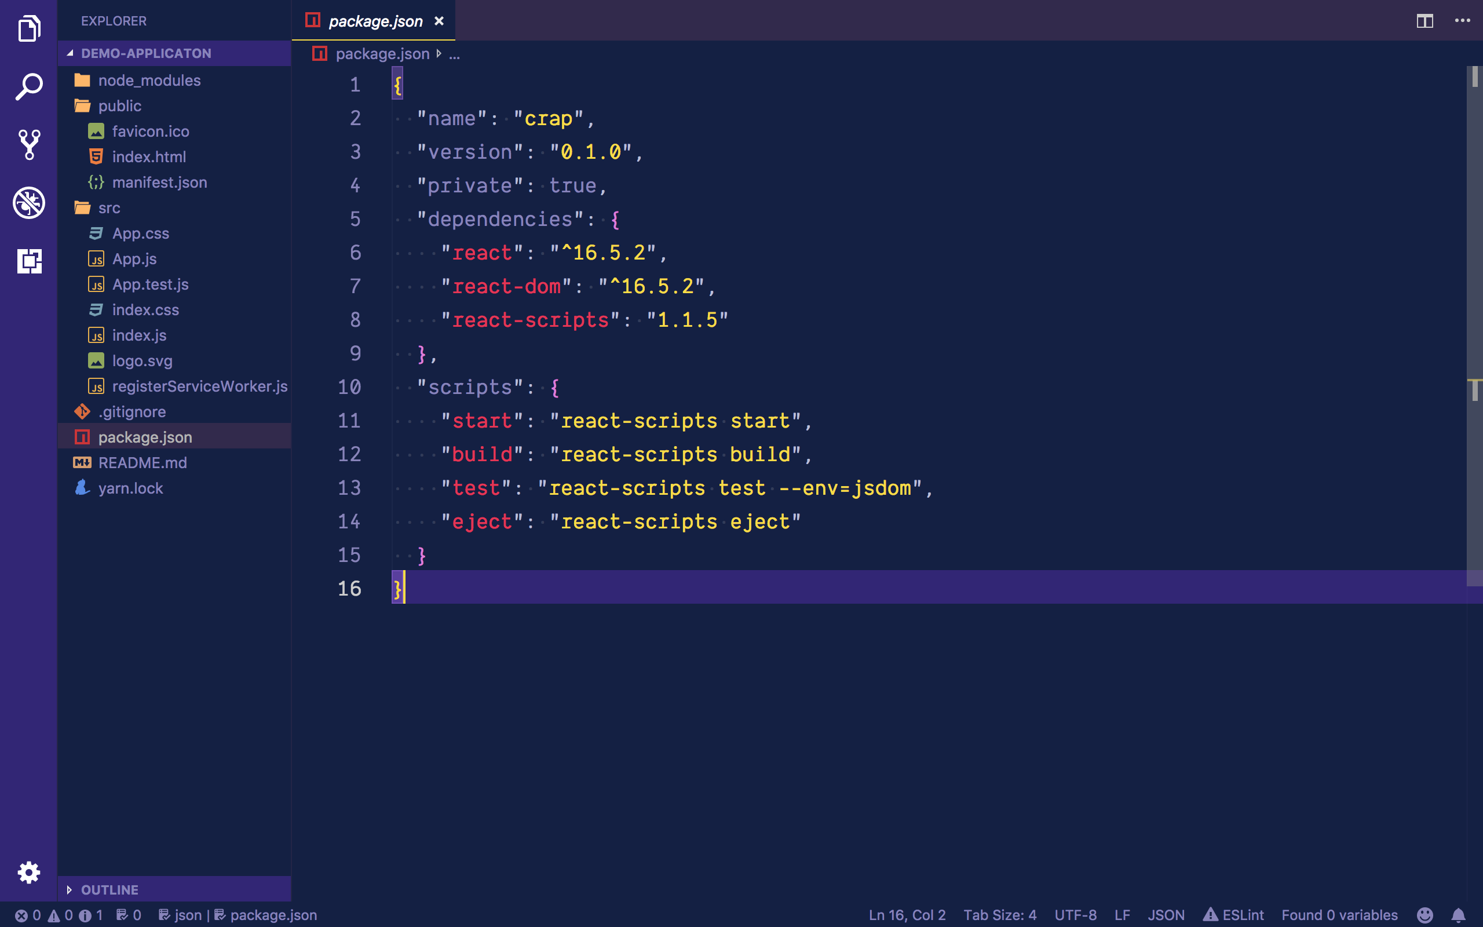
Task: Close the package.json tab
Action: [x=439, y=21]
